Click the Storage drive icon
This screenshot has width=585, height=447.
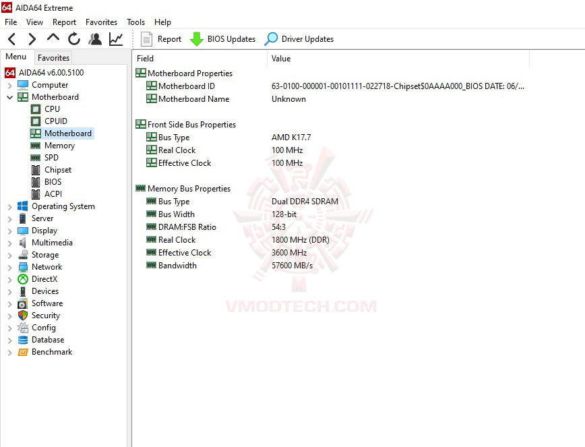pos(23,255)
